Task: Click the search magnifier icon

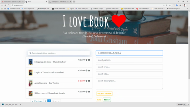Action: tap(30, 53)
